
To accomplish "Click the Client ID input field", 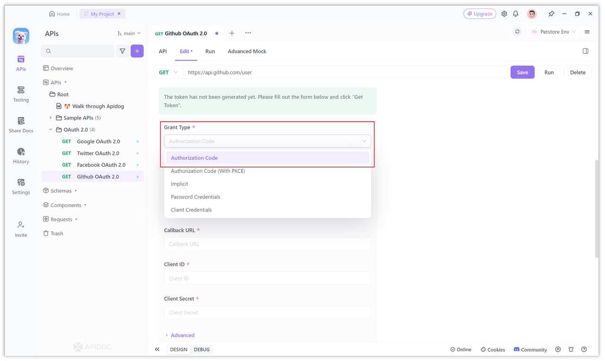I will [x=268, y=278].
